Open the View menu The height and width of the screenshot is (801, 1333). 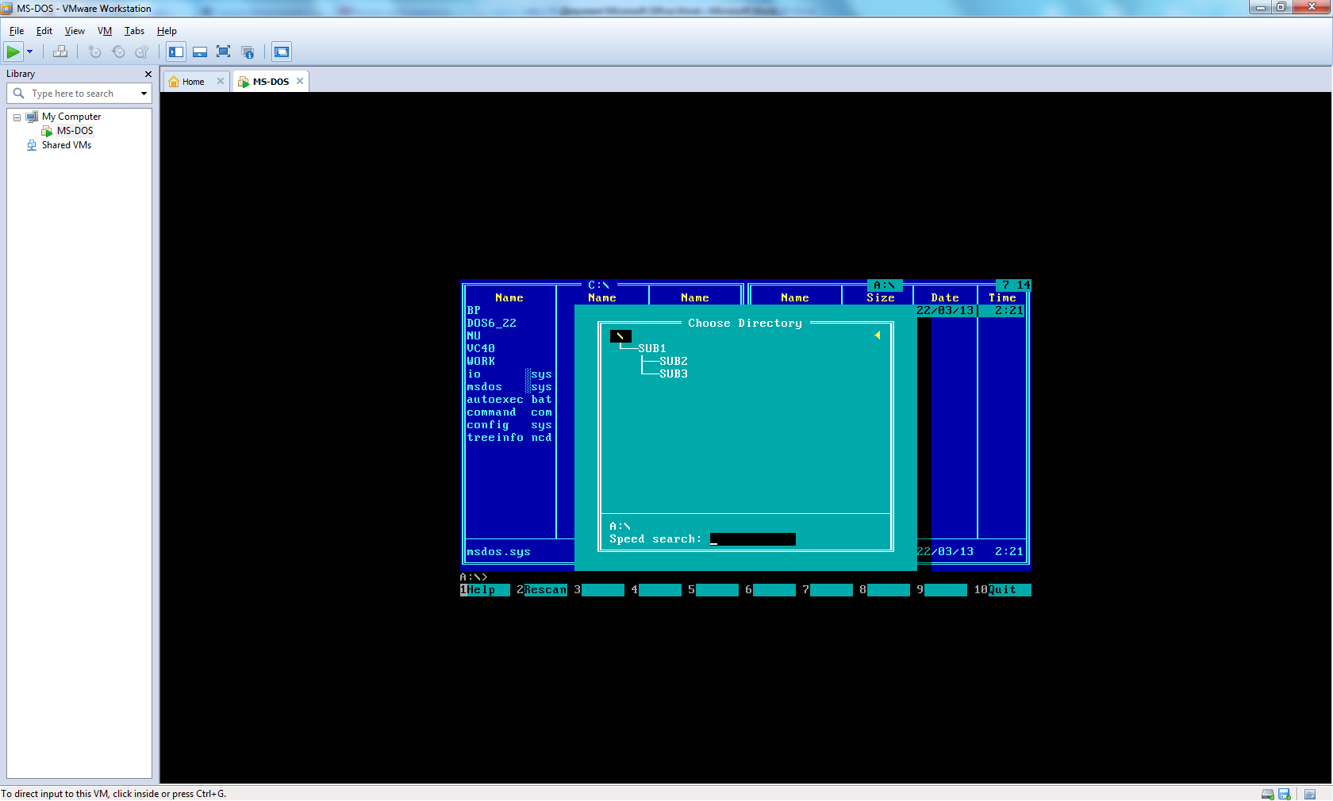coord(75,31)
